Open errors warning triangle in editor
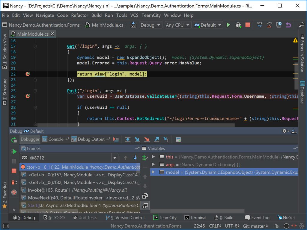Screen dimensions: 307x230 295,40
